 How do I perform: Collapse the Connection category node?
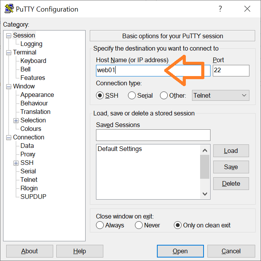coord(8,137)
